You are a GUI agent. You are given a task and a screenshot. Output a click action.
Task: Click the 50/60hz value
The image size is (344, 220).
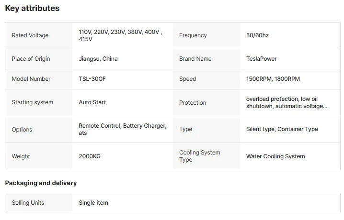tap(257, 35)
